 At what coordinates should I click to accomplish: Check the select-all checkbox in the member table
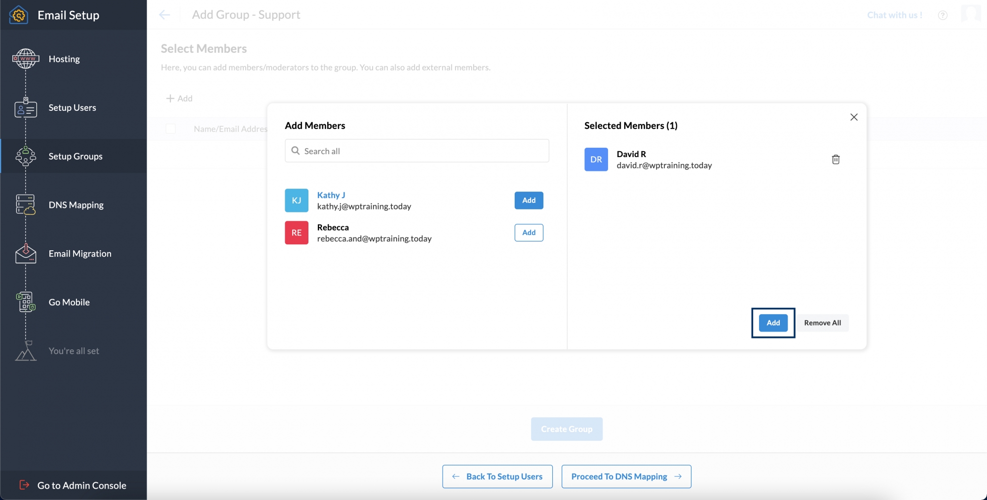click(x=171, y=129)
